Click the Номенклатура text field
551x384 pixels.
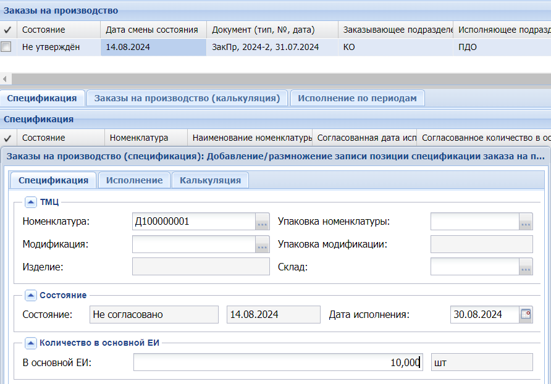pyautogui.click(x=193, y=222)
